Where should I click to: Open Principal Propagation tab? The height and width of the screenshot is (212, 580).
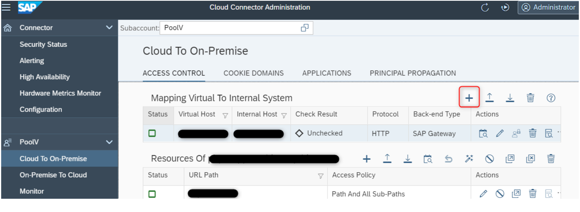pos(413,73)
